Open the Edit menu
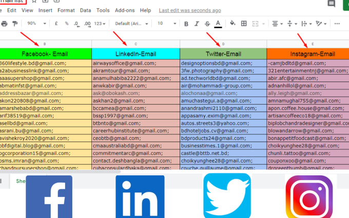The image size is (349, 218). tap(12, 10)
